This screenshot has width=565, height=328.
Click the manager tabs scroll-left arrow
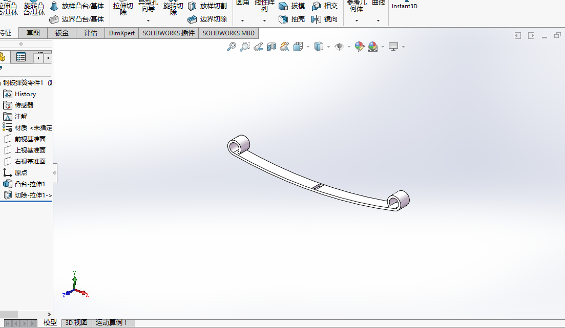click(x=38, y=58)
